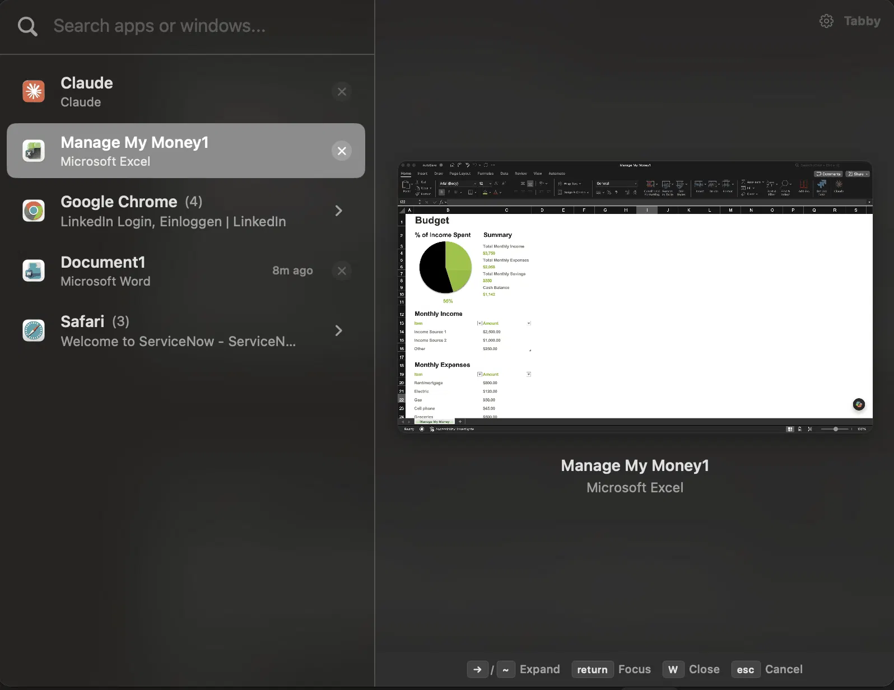Click the W key hint
Viewport: 894px width, 690px height.
tap(673, 669)
